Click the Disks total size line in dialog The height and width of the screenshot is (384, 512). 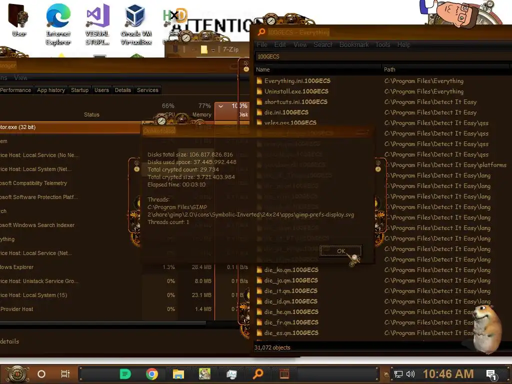[190, 154]
